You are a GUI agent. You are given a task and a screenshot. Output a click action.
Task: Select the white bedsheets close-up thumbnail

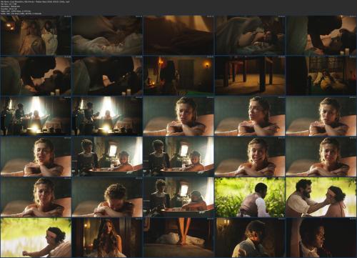click(x=107, y=35)
